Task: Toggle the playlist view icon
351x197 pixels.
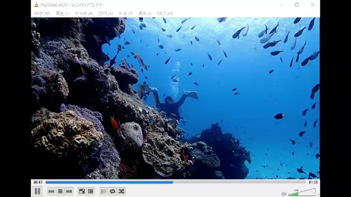Action: [x=104, y=192]
